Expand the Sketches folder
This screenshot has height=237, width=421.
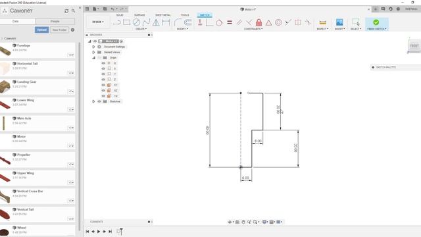93,101
